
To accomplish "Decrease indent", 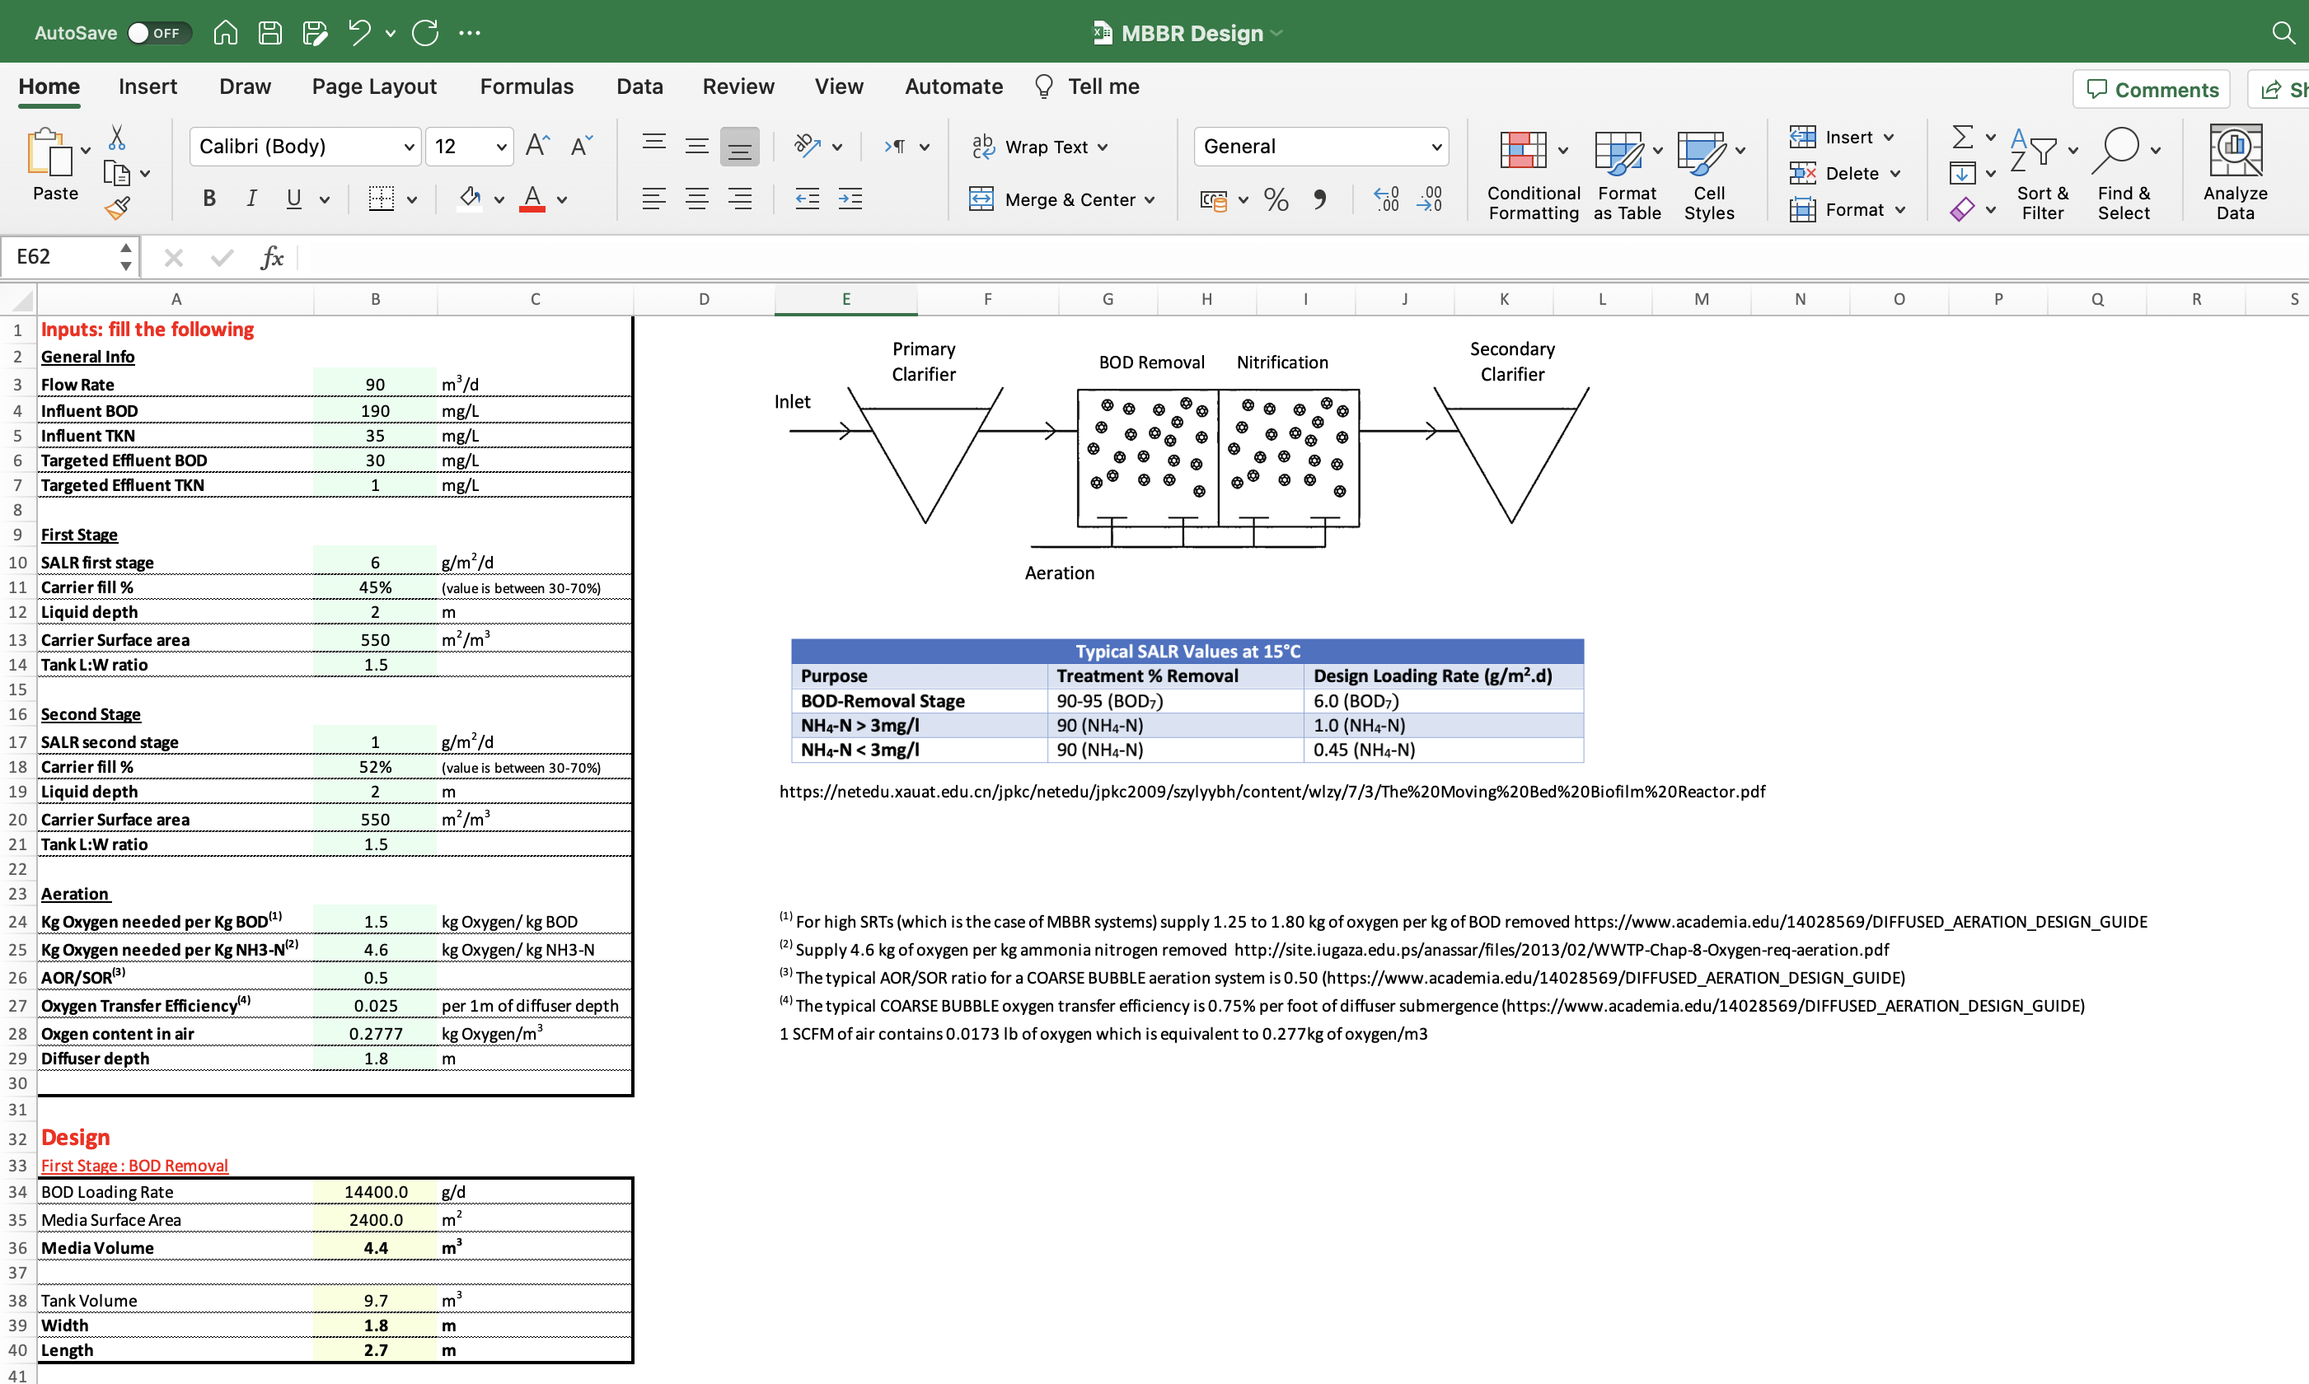I will pos(807,199).
